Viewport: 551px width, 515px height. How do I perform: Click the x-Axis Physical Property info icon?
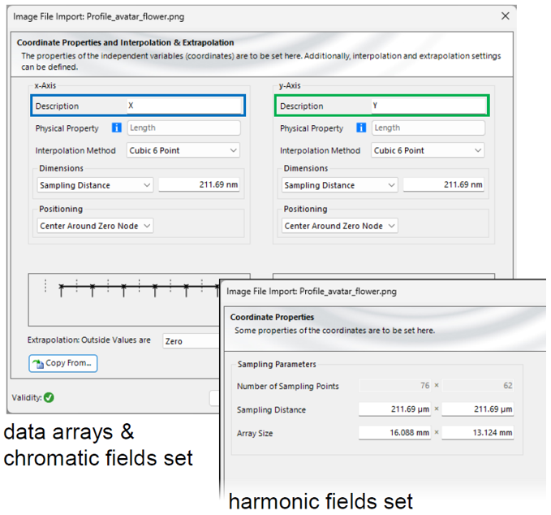(116, 128)
